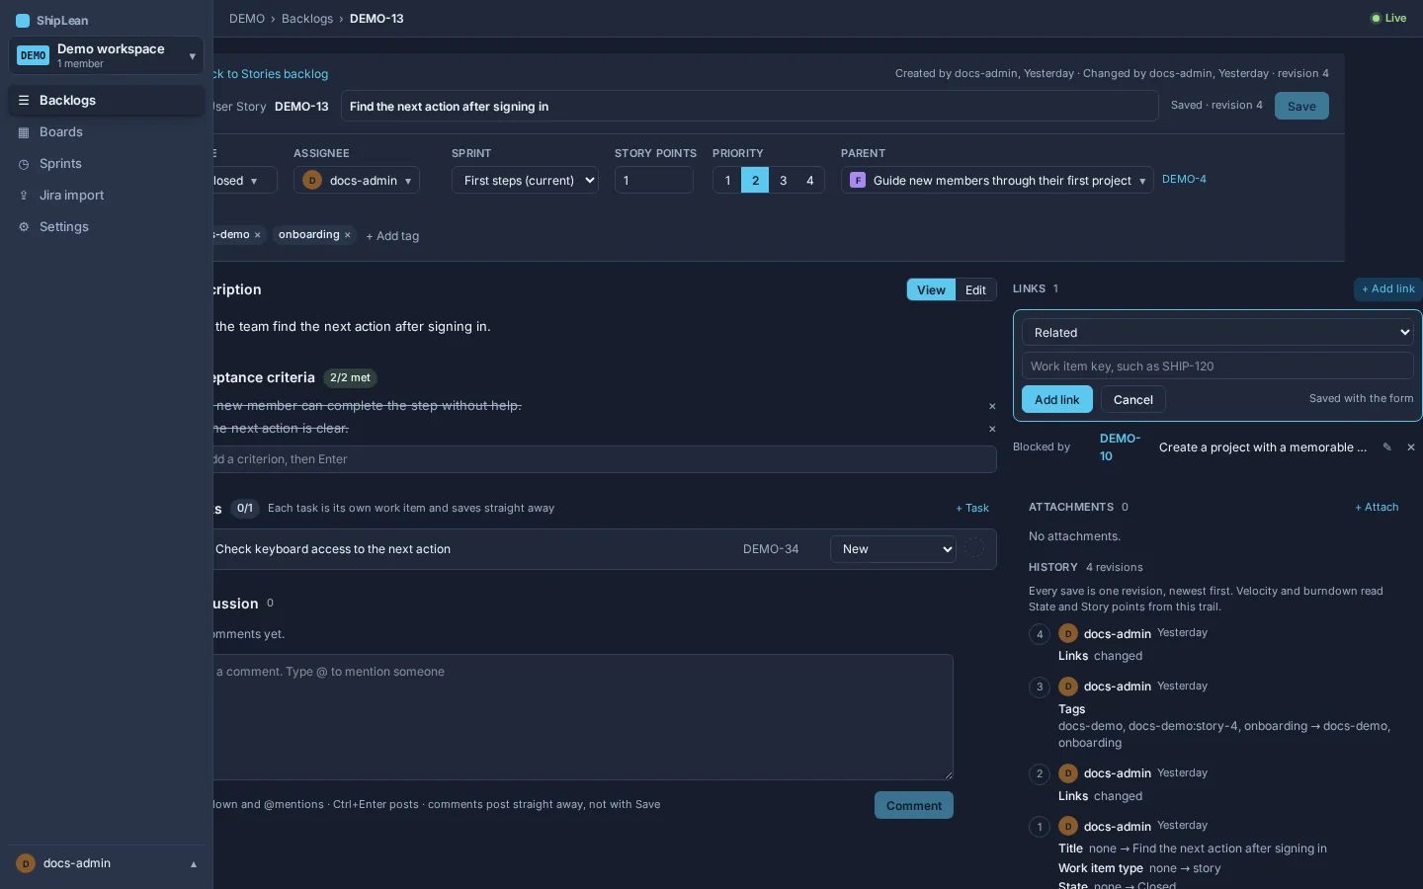This screenshot has height=889, width=1423.
Task: Click the + Add link button
Action: (x=1388, y=289)
